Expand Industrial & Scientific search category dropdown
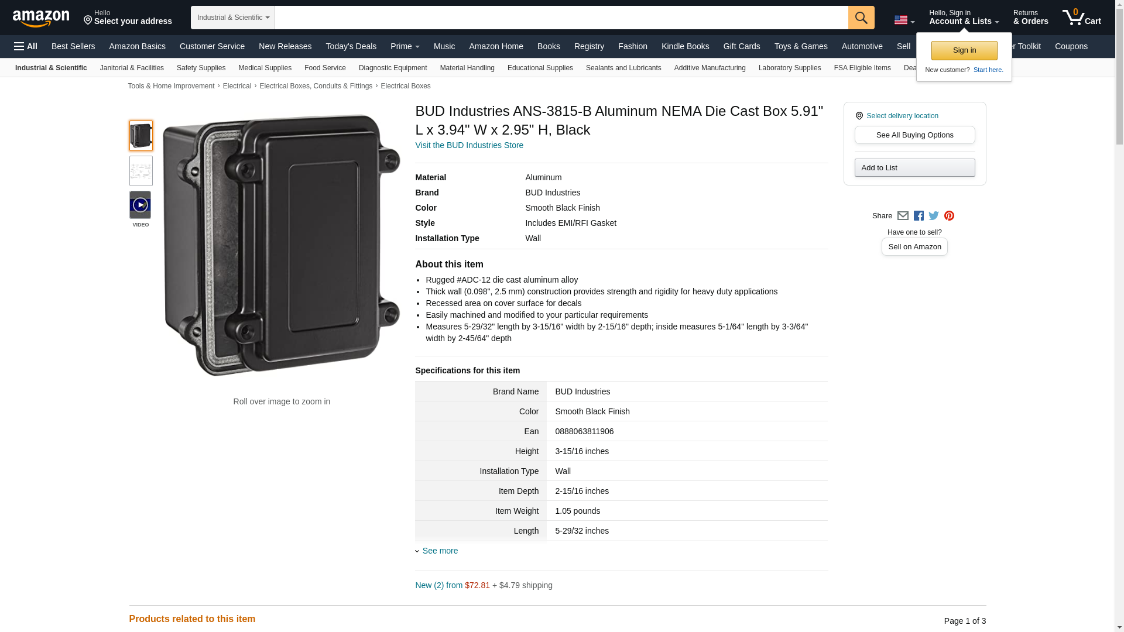The image size is (1124, 632). click(x=233, y=18)
